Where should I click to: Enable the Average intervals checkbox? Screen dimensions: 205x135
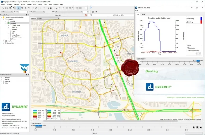(x=188, y=51)
